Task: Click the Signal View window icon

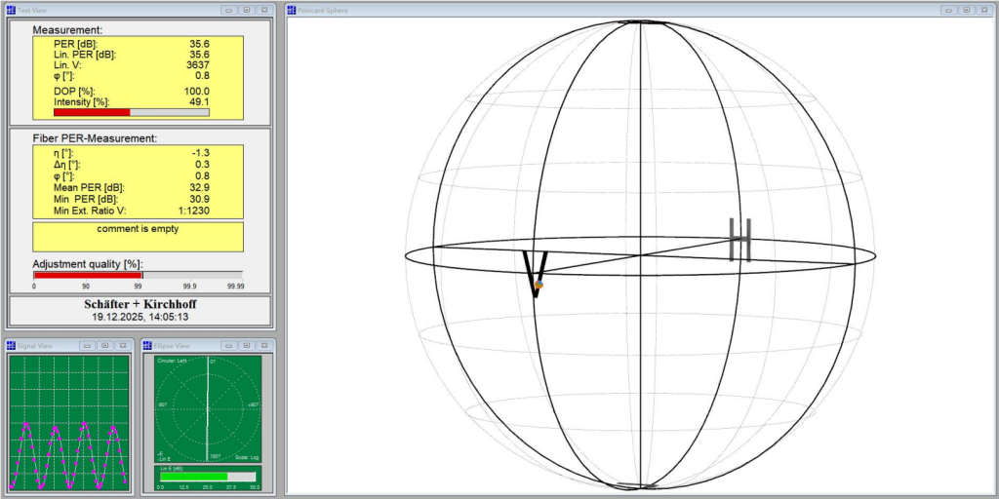Action: pos(11,346)
